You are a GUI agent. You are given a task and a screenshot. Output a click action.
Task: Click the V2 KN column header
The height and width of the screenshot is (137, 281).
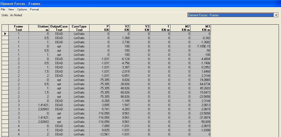[120, 28]
